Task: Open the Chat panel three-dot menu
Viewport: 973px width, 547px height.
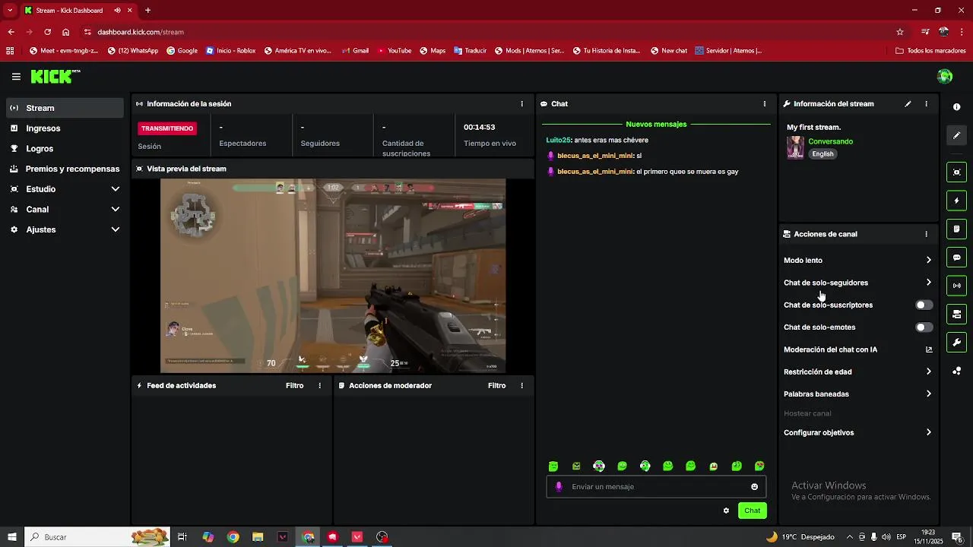Action: click(765, 104)
